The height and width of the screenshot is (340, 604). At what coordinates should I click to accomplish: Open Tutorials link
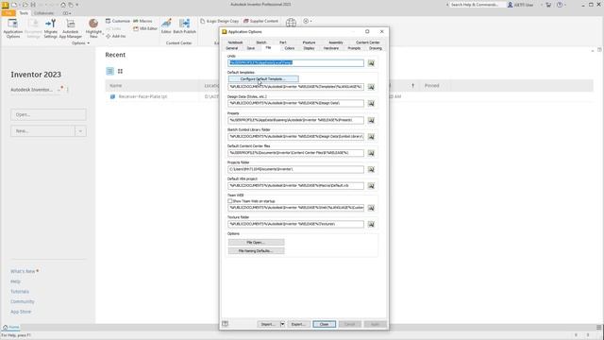coord(20,292)
